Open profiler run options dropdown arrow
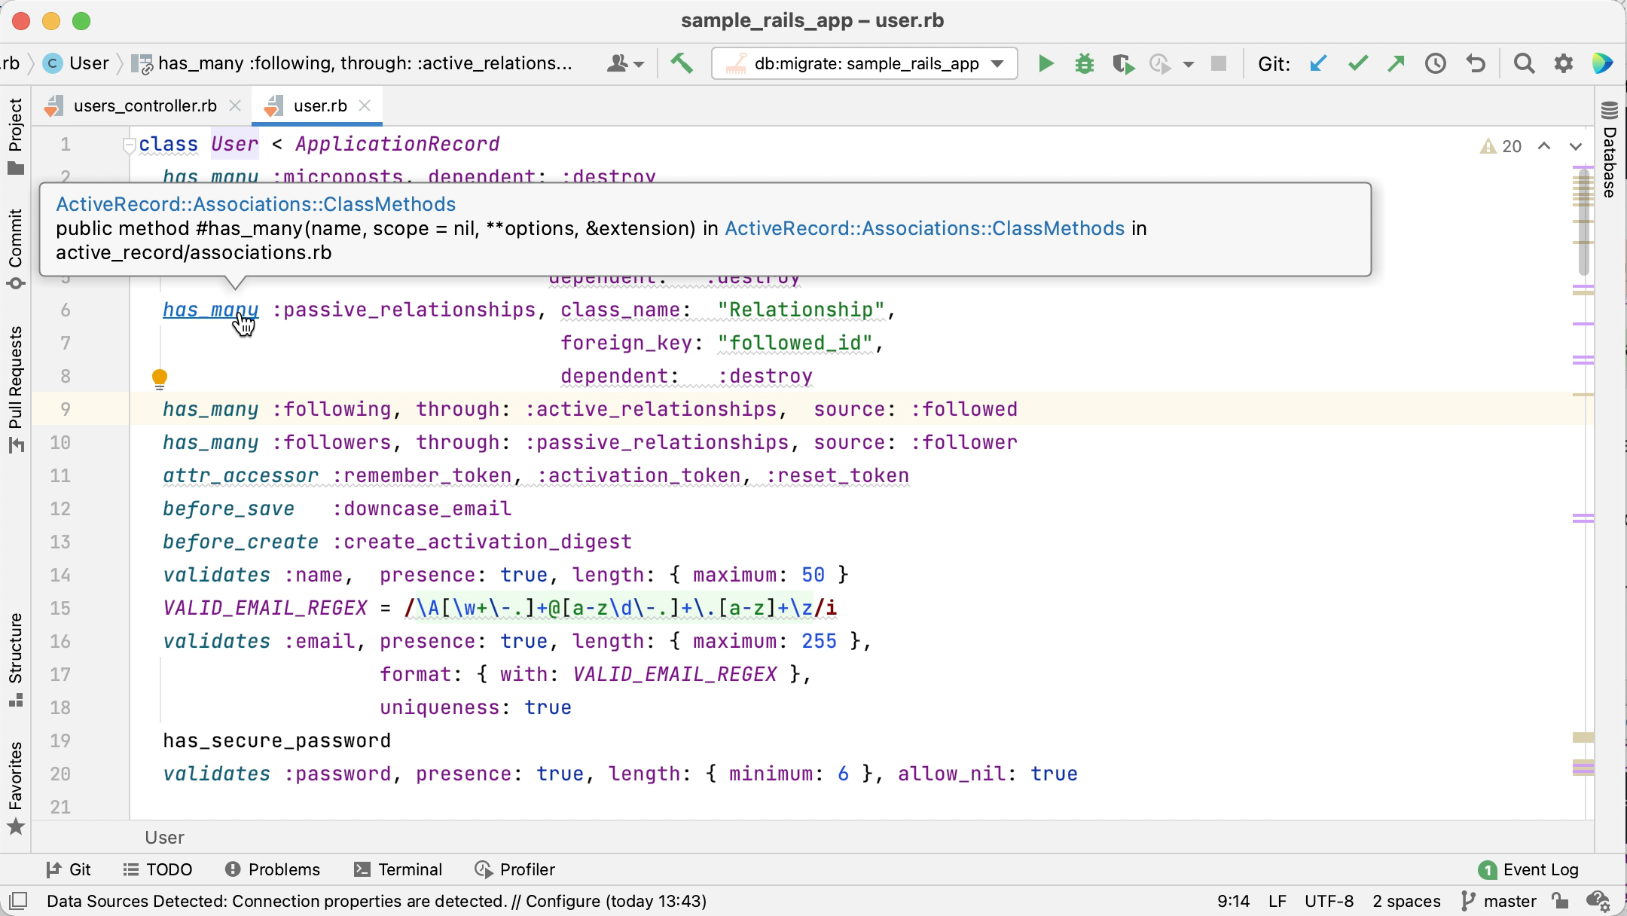Viewport: 1627px width, 916px height. click(1188, 65)
